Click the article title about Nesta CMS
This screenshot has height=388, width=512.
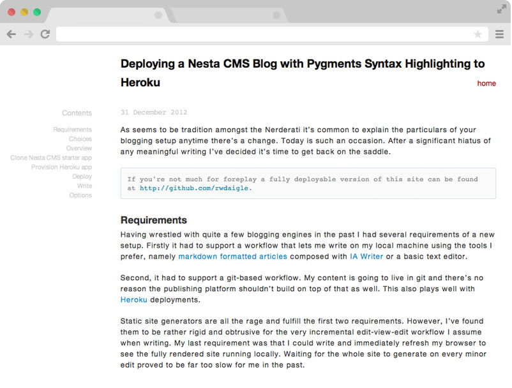point(303,73)
